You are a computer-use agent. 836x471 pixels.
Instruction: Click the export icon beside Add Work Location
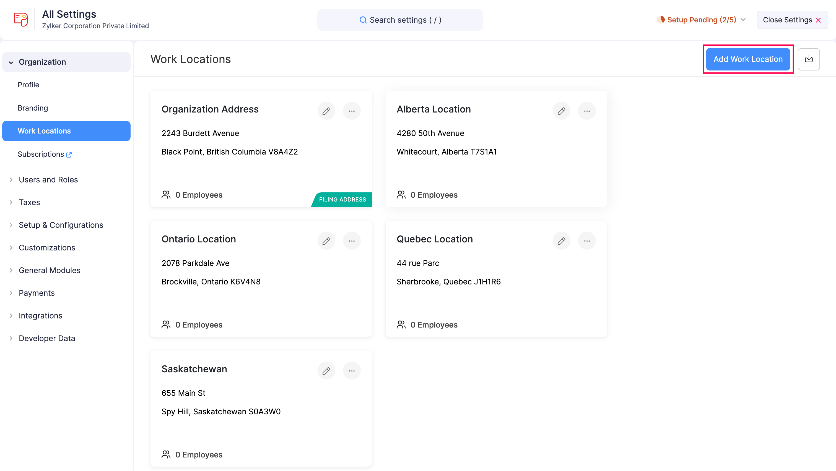point(809,59)
